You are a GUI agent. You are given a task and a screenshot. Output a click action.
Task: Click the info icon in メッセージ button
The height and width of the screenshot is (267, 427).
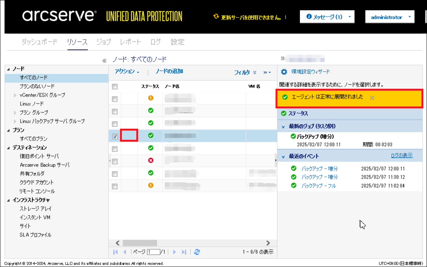tap(309, 17)
